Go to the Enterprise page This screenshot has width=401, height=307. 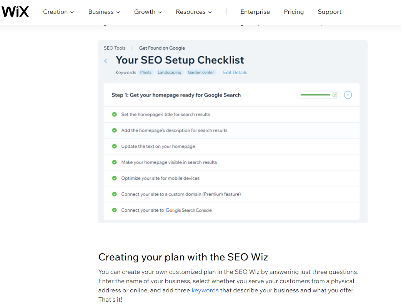[x=255, y=12]
